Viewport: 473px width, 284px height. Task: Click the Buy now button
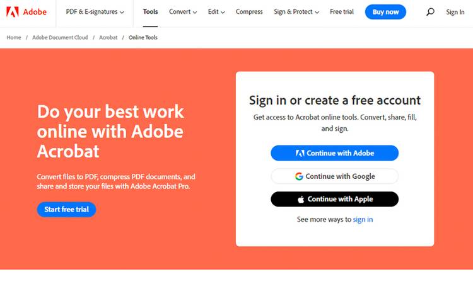point(385,12)
